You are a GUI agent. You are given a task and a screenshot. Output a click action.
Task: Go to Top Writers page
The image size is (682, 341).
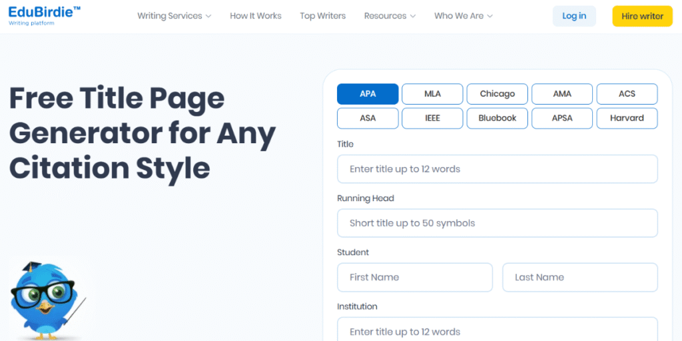pyautogui.click(x=323, y=16)
